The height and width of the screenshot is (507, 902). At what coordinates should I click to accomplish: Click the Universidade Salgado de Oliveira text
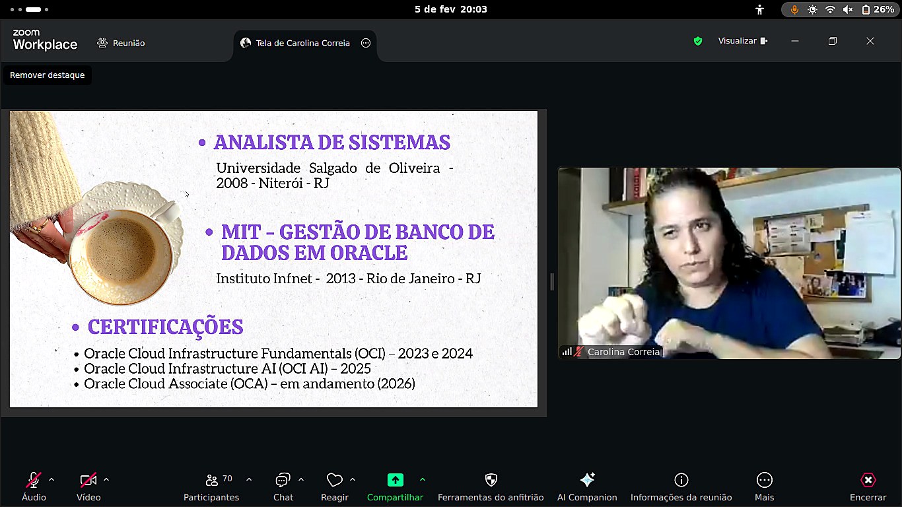coord(328,168)
